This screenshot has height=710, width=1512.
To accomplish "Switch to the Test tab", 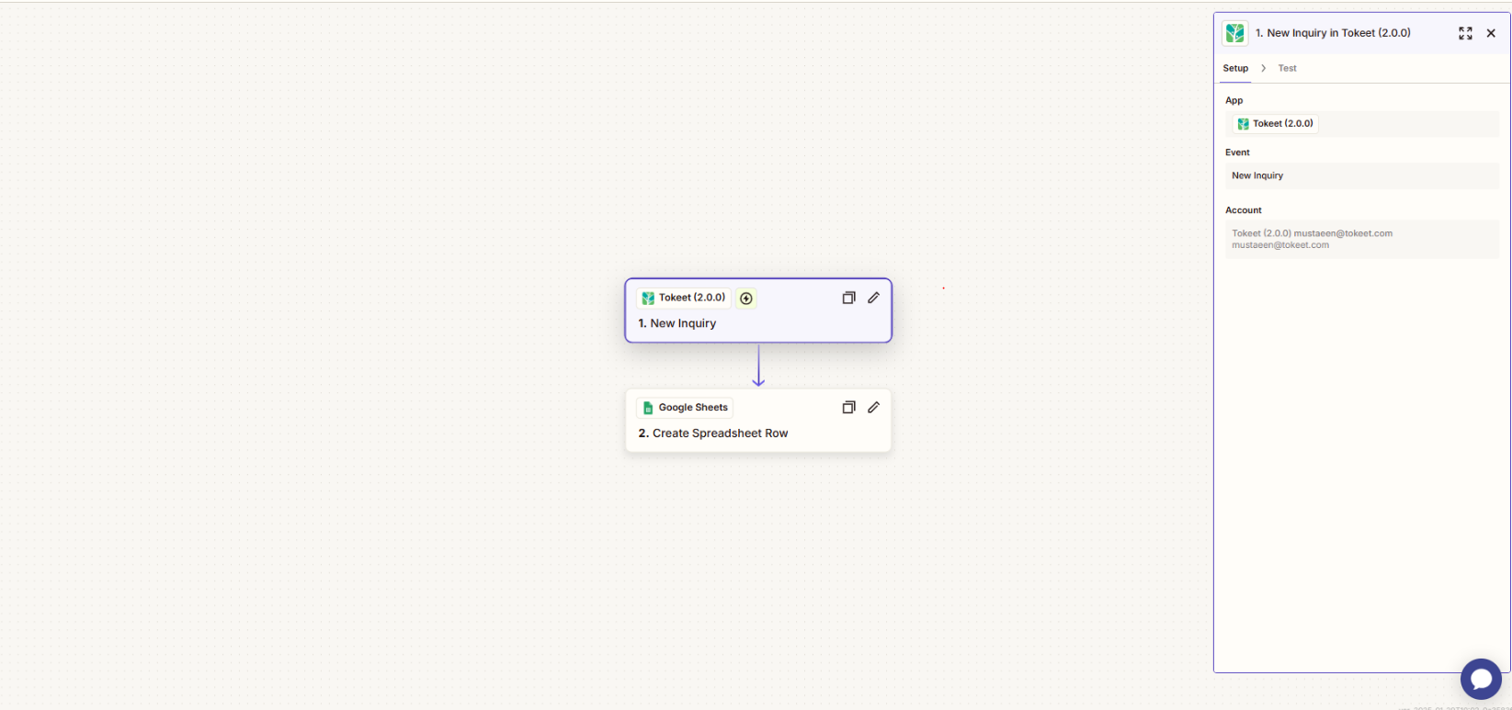I will [x=1287, y=68].
